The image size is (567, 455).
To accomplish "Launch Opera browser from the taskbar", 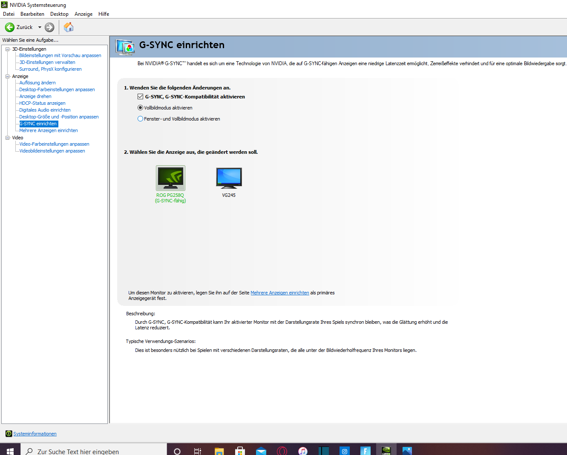I will [282, 451].
